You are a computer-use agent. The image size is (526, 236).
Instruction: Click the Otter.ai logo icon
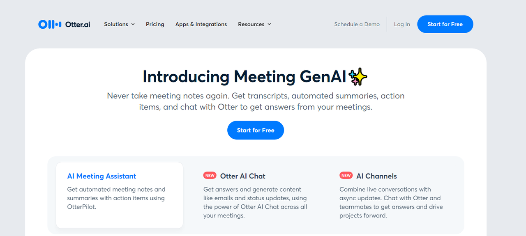[x=50, y=25]
